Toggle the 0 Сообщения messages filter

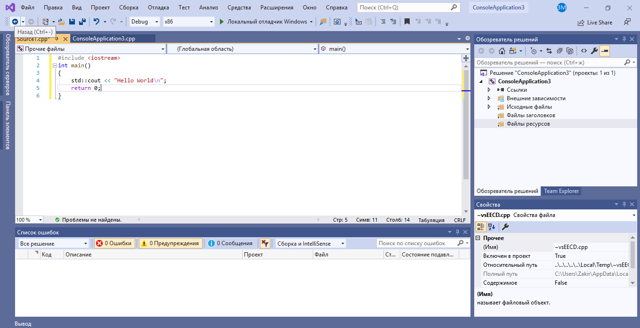tap(230, 243)
